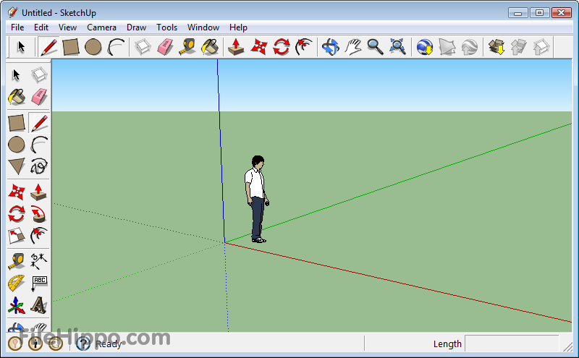This screenshot has width=579, height=358.
Task: Select the Polygon triangle tool
Action: point(17,166)
